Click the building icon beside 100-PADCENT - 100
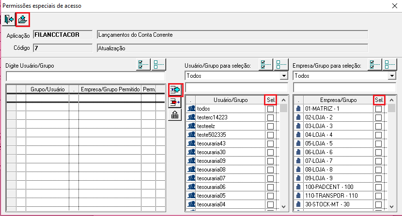The height and width of the screenshot is (216, 402). (x=298, y=187)
